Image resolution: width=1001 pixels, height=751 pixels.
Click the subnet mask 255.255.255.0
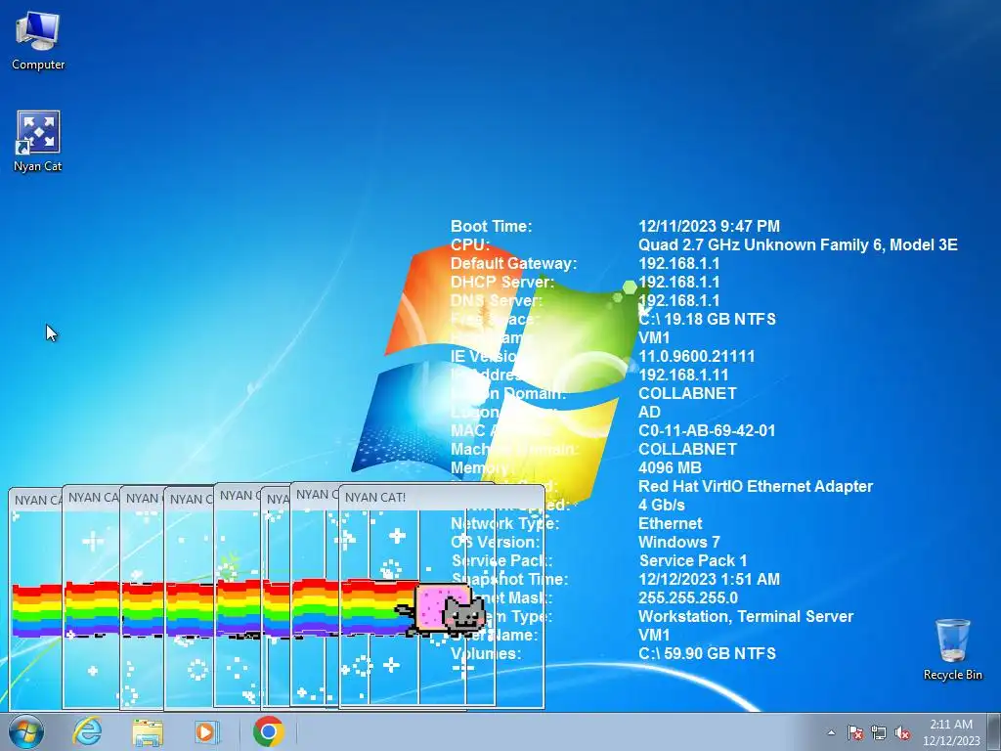coord(687,597)
